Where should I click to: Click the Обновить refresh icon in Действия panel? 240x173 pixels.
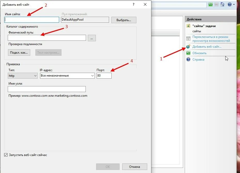188,53
